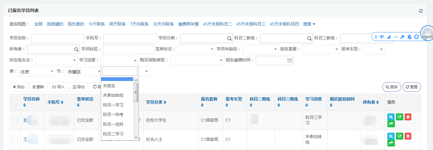Open the 45天未报科目二 view link
This screenshot has height=150, width=433.
coord(217,24)
